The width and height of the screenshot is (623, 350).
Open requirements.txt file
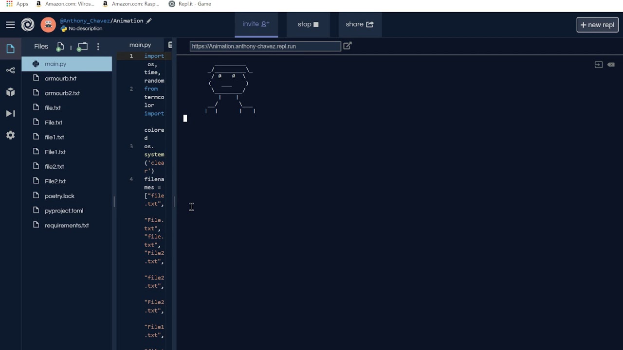pyautogui.click(x=67, y=225)
